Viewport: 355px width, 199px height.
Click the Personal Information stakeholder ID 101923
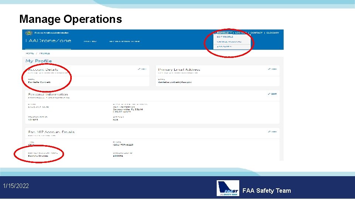(33, 120)
